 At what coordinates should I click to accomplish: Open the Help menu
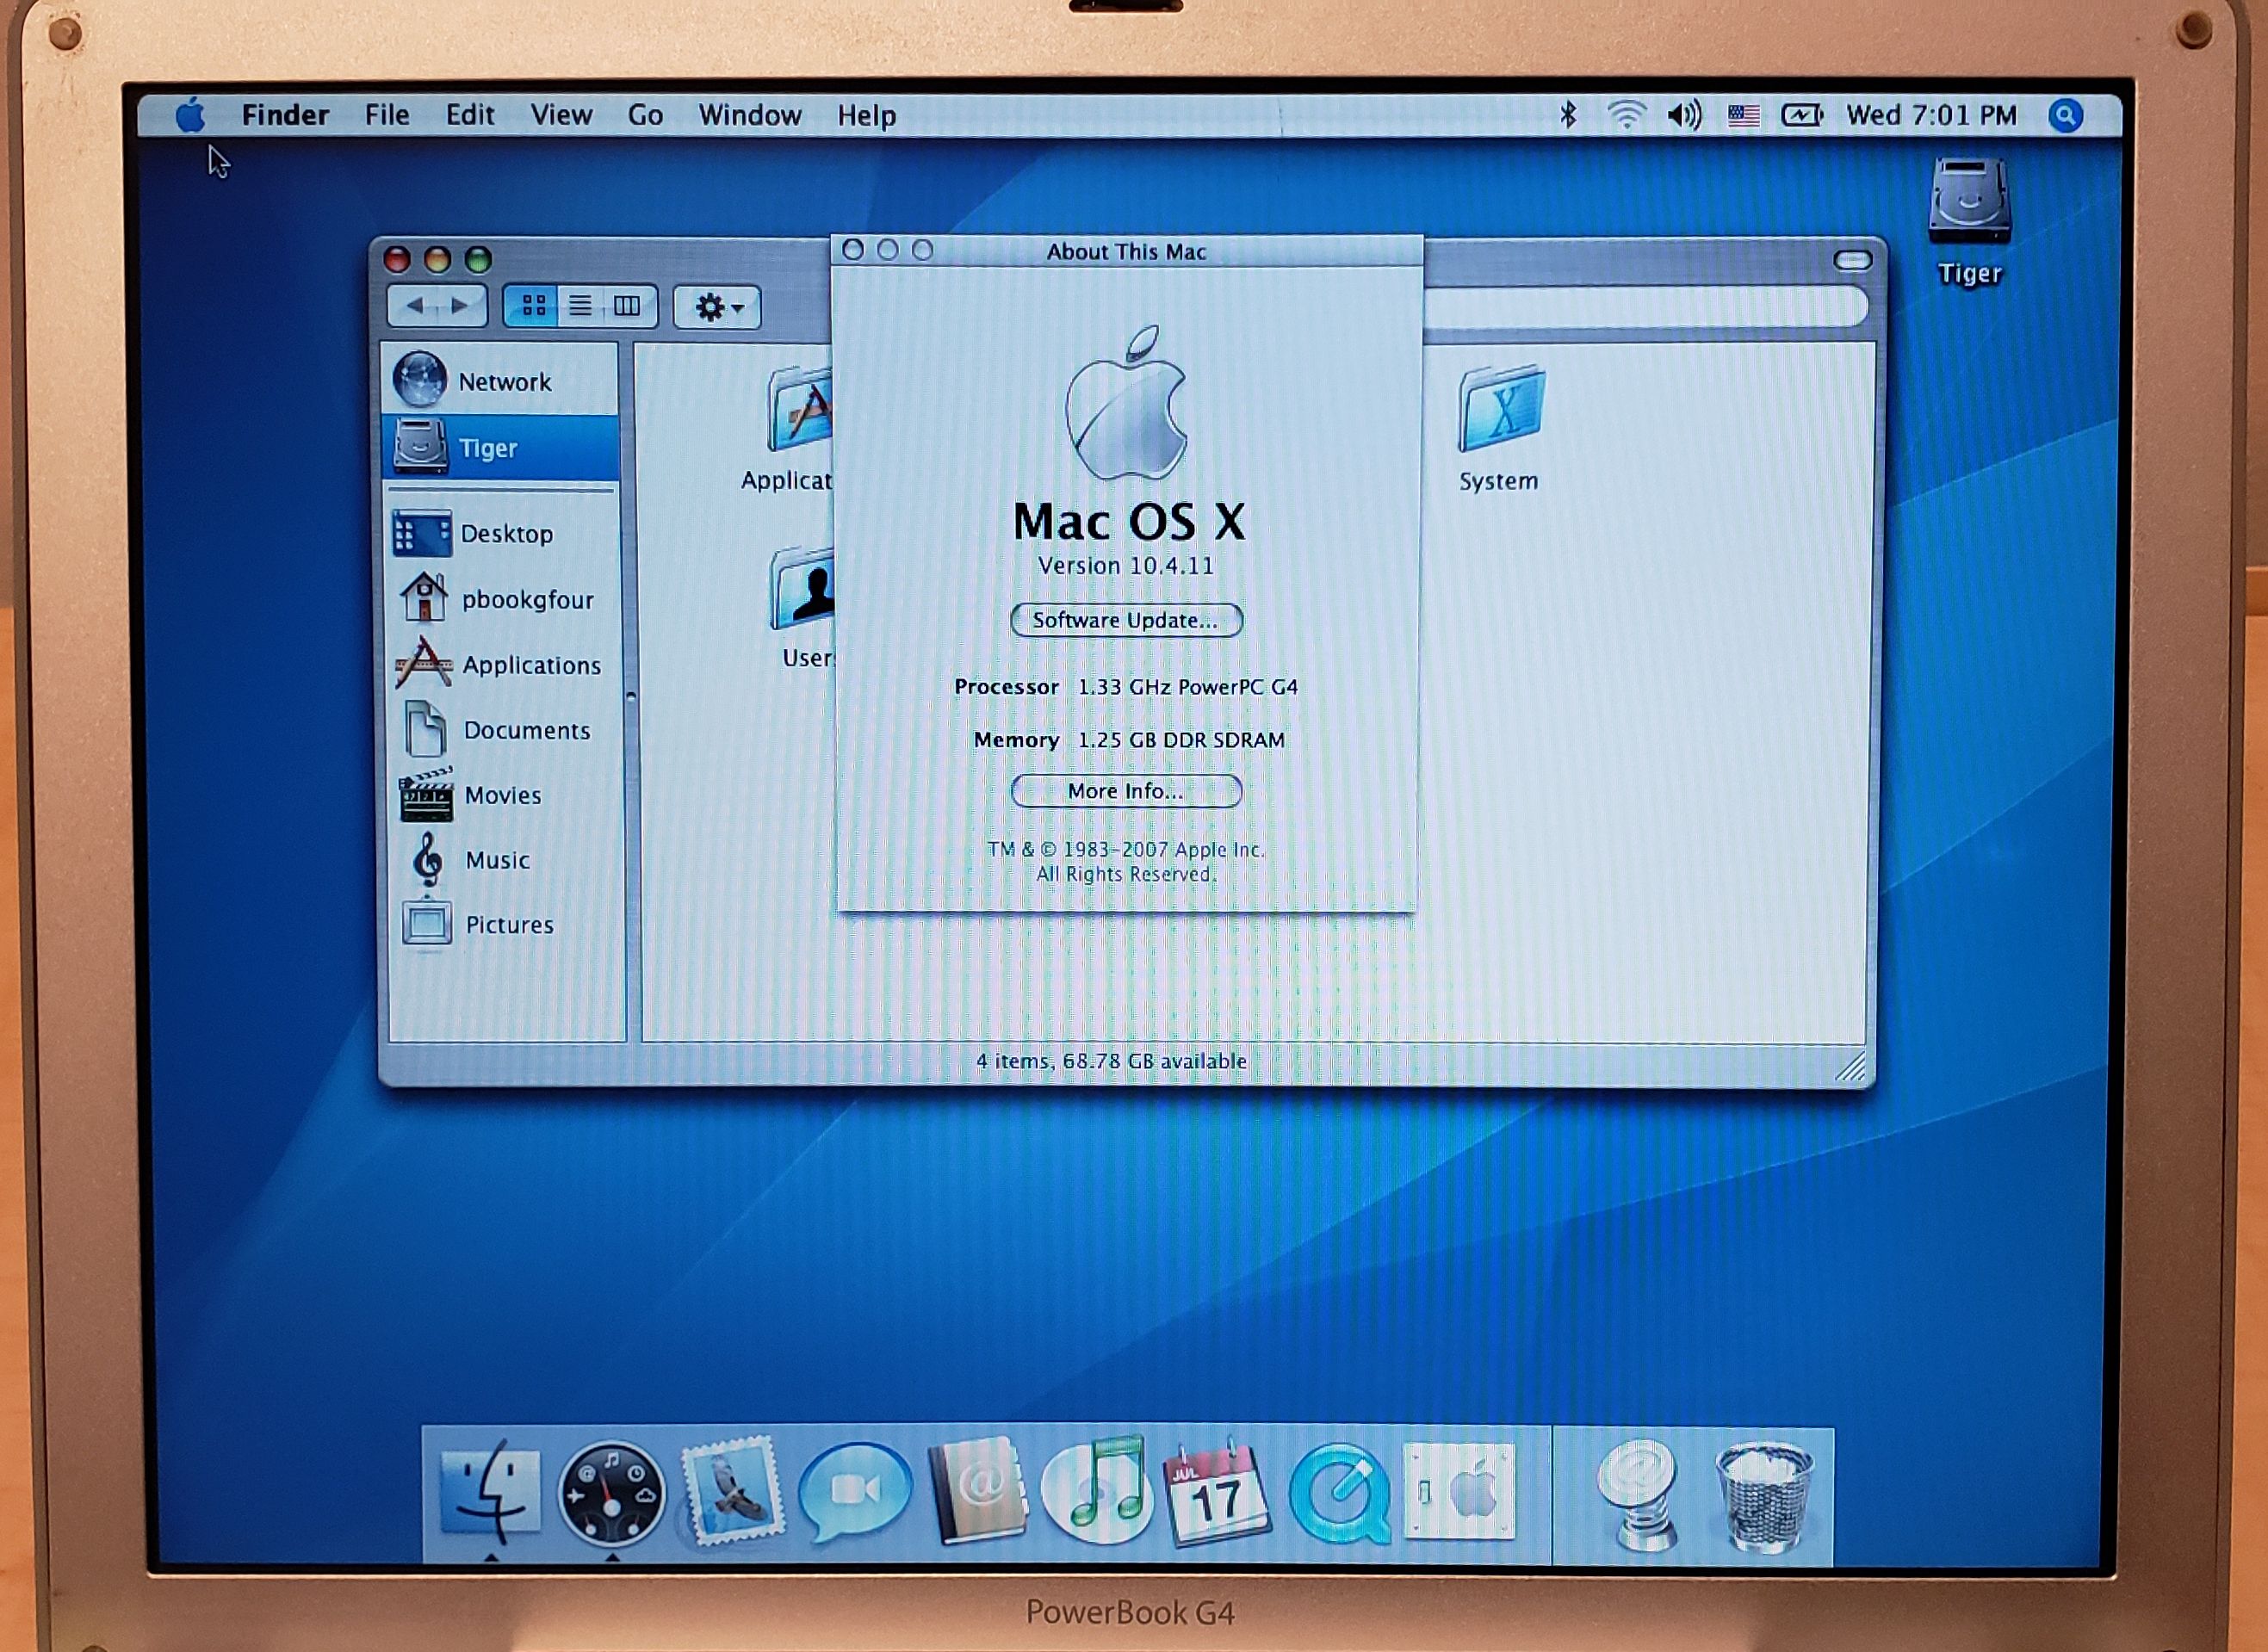pos(866,117)
